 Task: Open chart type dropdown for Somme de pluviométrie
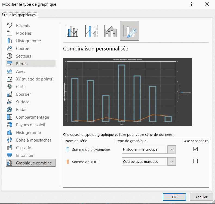[171, 149]
